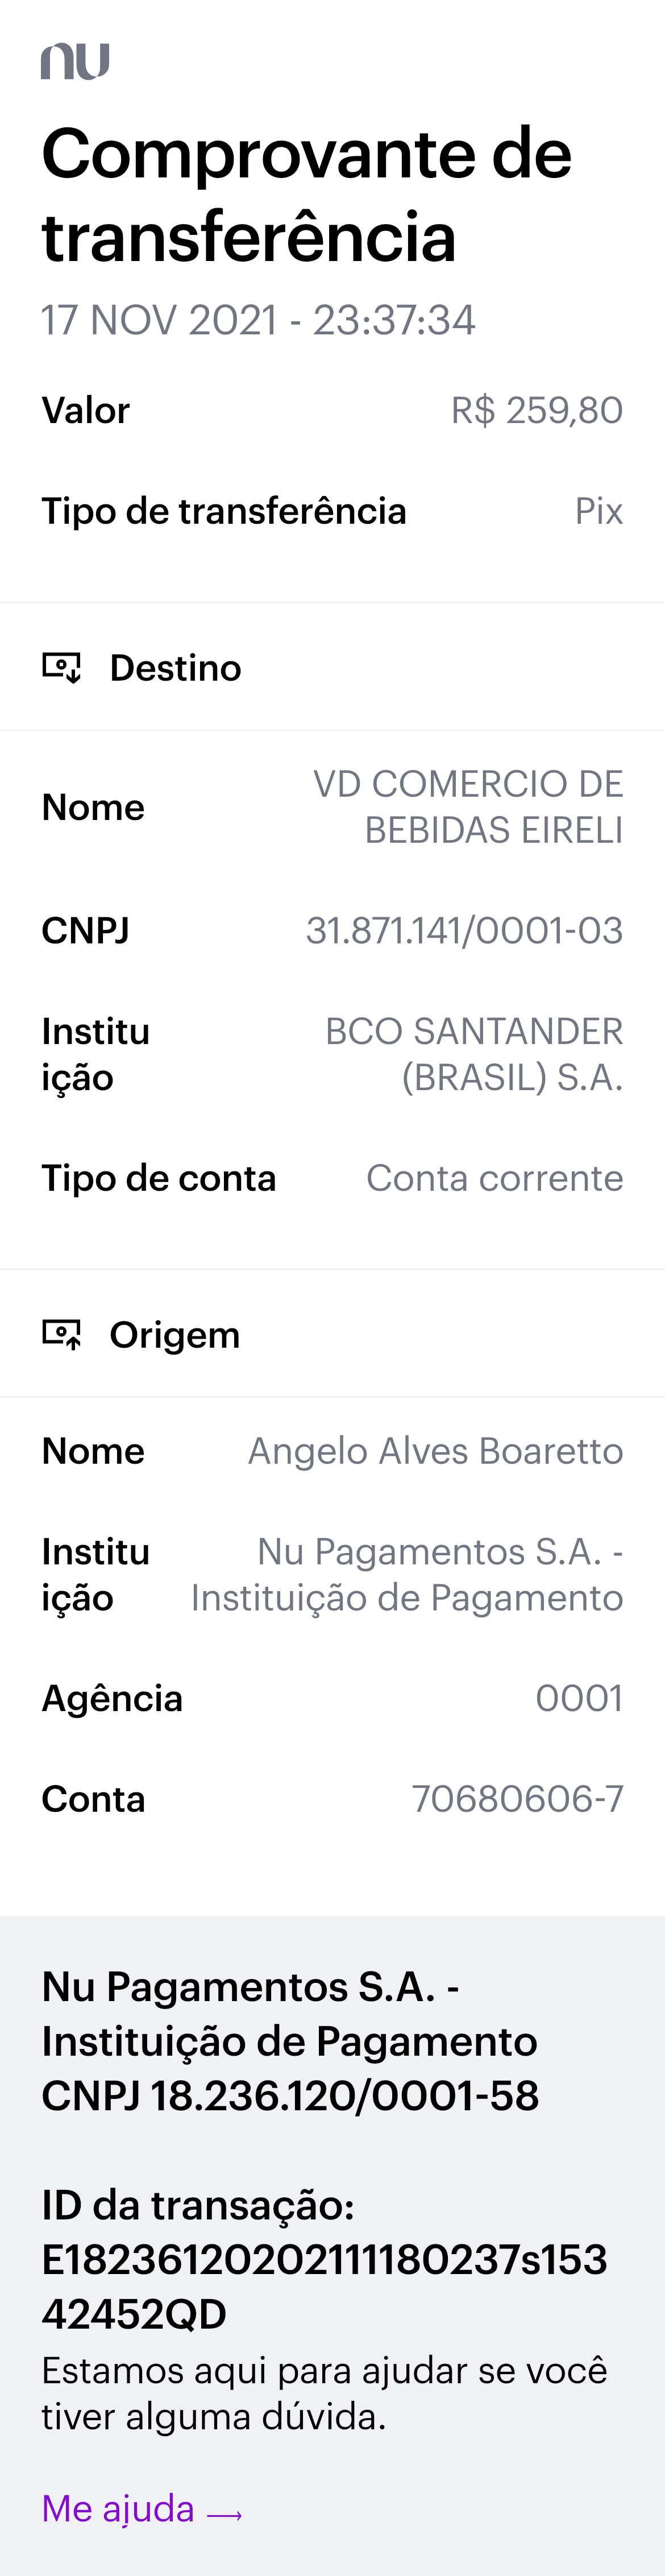The height and width of the screenshot is (2576, 665).
Task: Select sender name Angelo Alves Boaretto
Action: tap(435, 1451)
